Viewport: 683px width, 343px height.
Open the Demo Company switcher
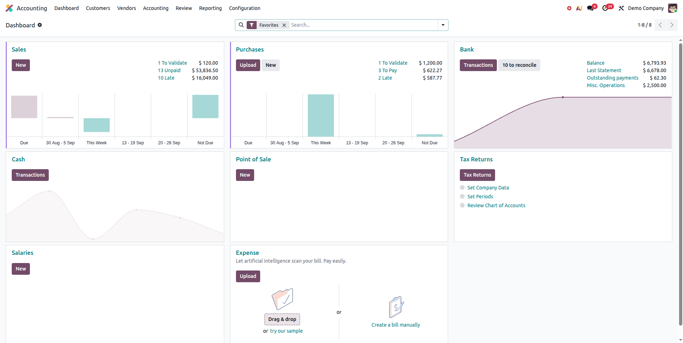click(x=646, y=8)
